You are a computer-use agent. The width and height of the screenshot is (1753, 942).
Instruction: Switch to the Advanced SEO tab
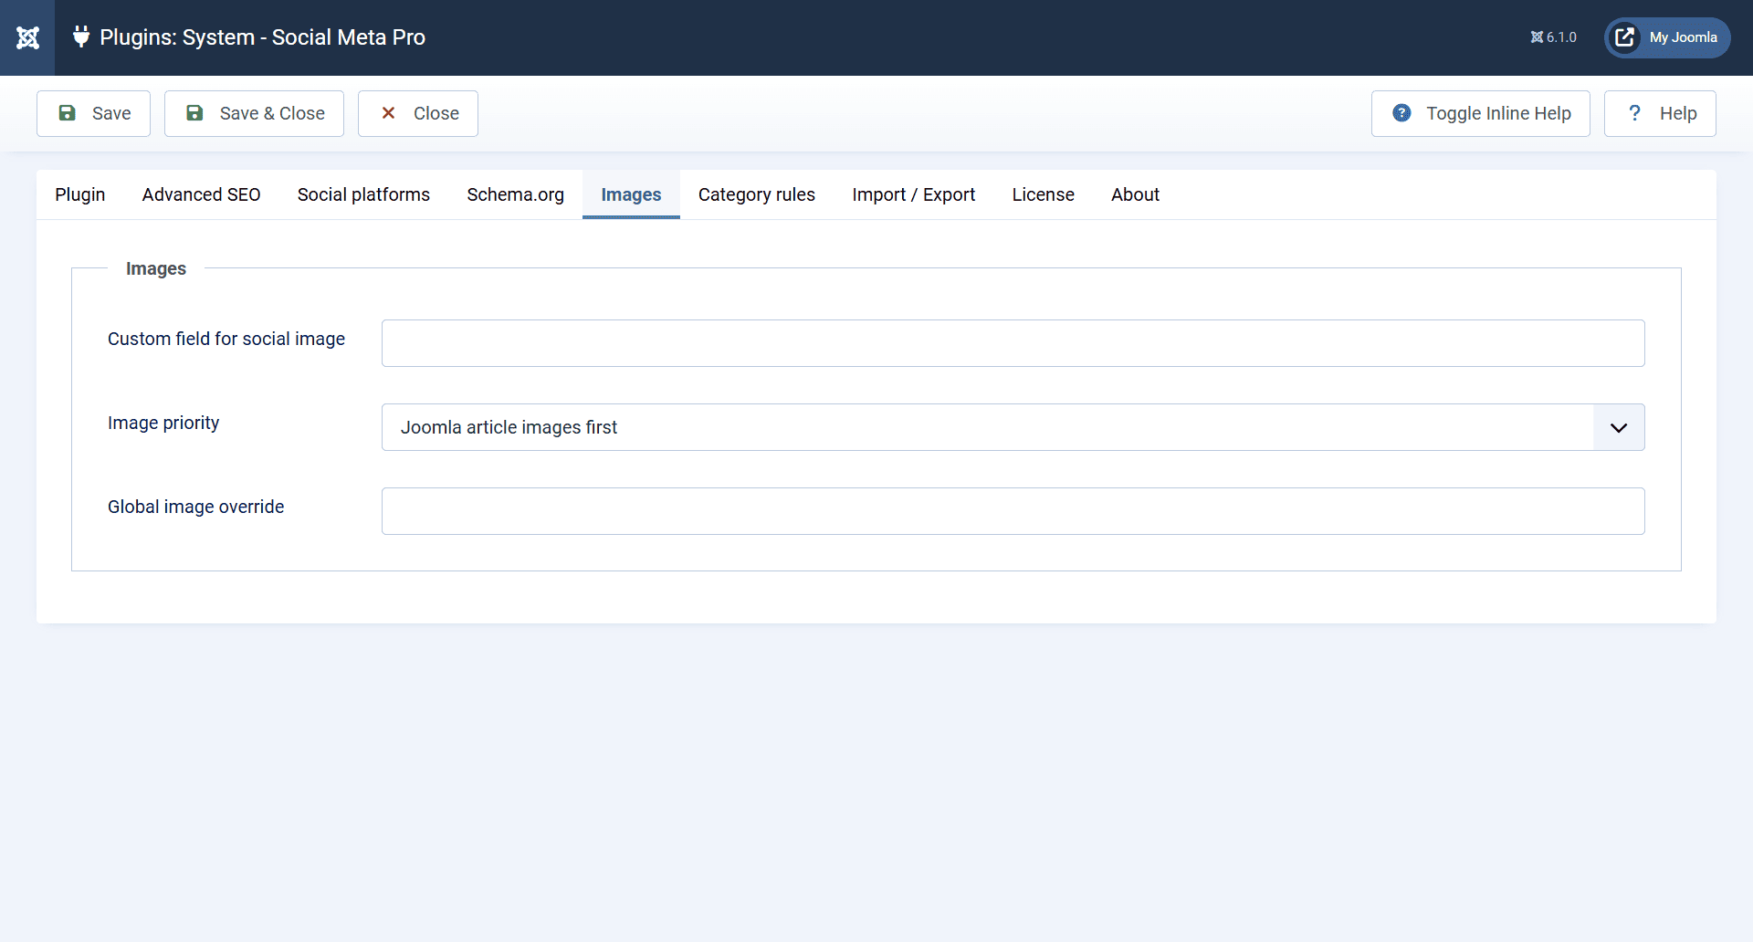click(201, 194)
